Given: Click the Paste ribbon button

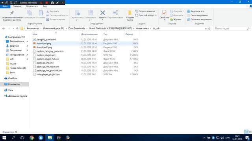Looking at the screenshot, I should point(41,14).
